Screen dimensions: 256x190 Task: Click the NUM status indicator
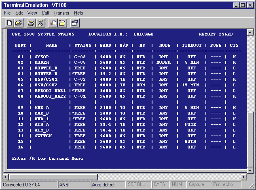click(178, 185)
